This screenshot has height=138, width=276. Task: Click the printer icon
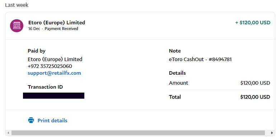coord(31,120)
